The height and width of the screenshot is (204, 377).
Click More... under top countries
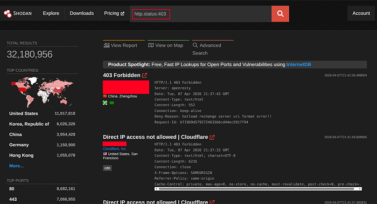tap(16, 166)
